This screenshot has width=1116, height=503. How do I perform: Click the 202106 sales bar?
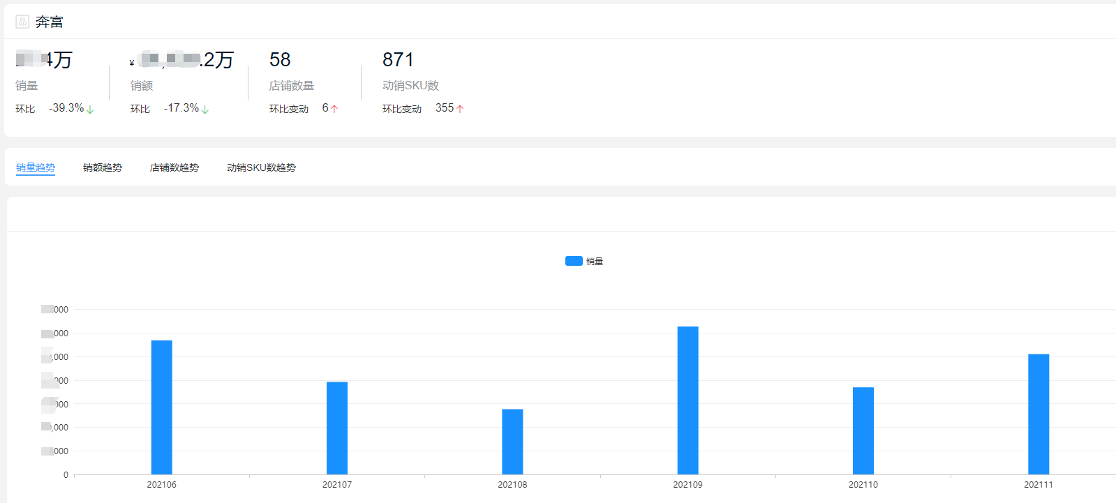[162, 407]
